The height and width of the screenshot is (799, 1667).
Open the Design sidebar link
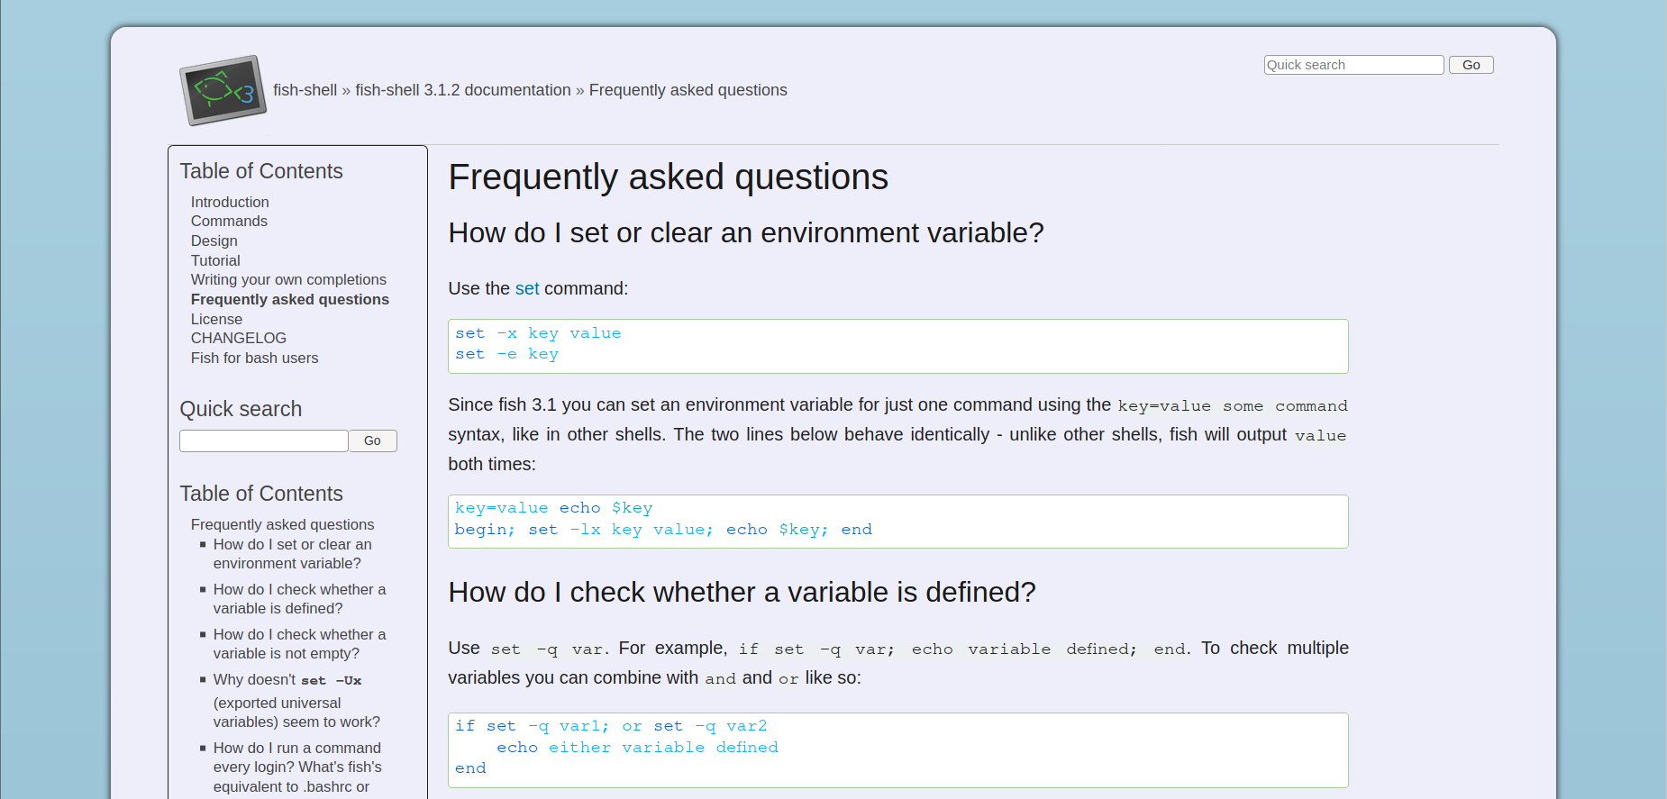pyautogui.click(x=214, y=241)
